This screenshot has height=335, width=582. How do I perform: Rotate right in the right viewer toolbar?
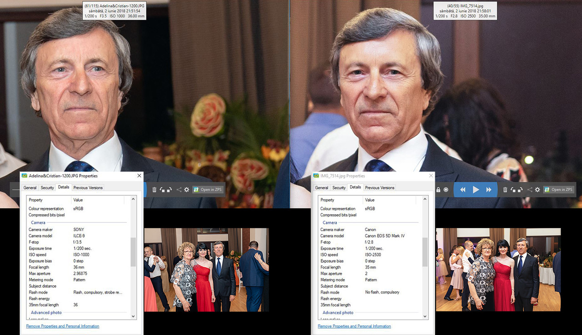pyautogui.click(x=520, y=190)
